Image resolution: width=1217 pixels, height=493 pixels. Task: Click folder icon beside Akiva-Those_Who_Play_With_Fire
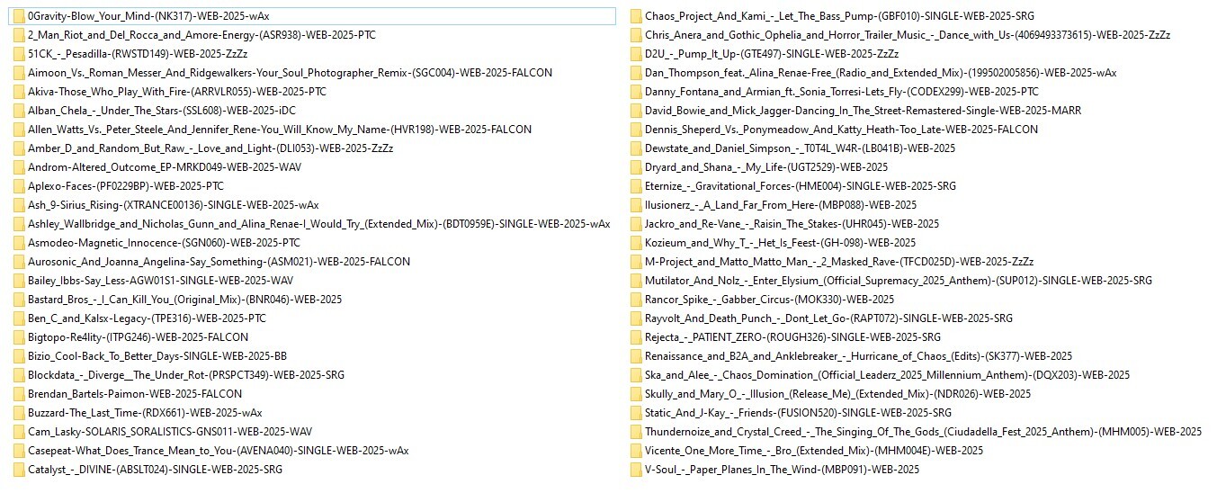click(19, 92)
